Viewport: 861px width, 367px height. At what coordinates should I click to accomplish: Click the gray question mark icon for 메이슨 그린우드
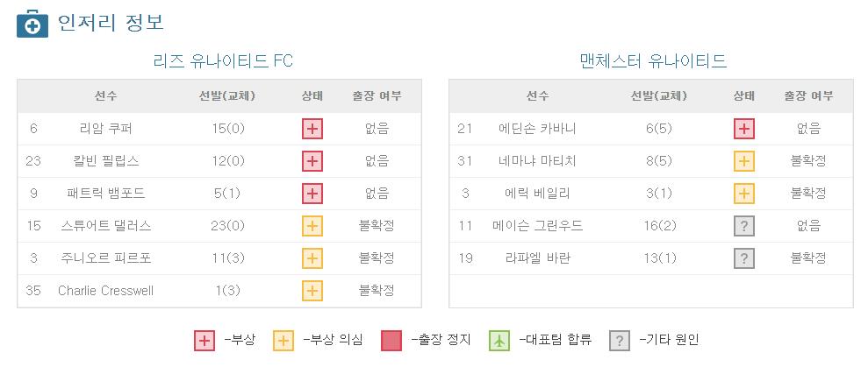pyautogui.click(x=744, y=226)
